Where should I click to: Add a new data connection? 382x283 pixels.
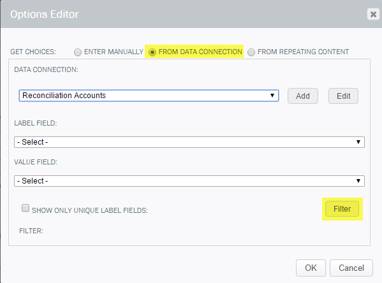[x=303, y=96]
